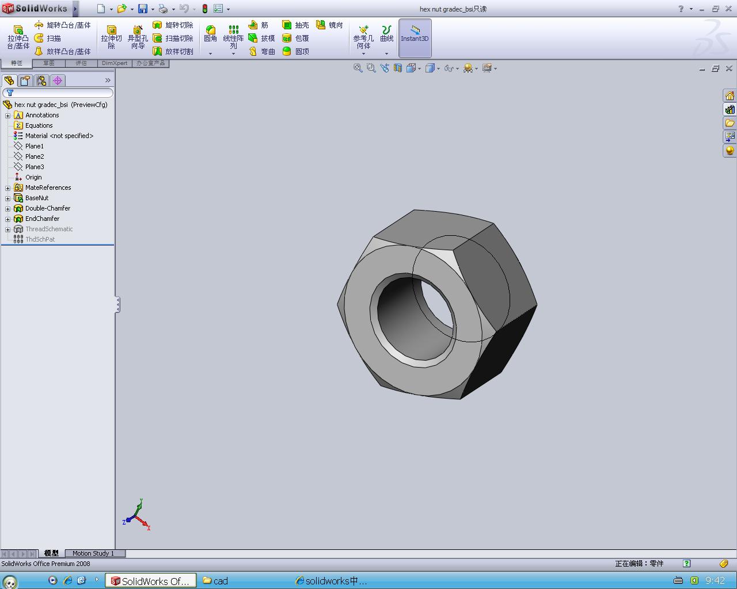Click the hex nut model in viewport

437,304
